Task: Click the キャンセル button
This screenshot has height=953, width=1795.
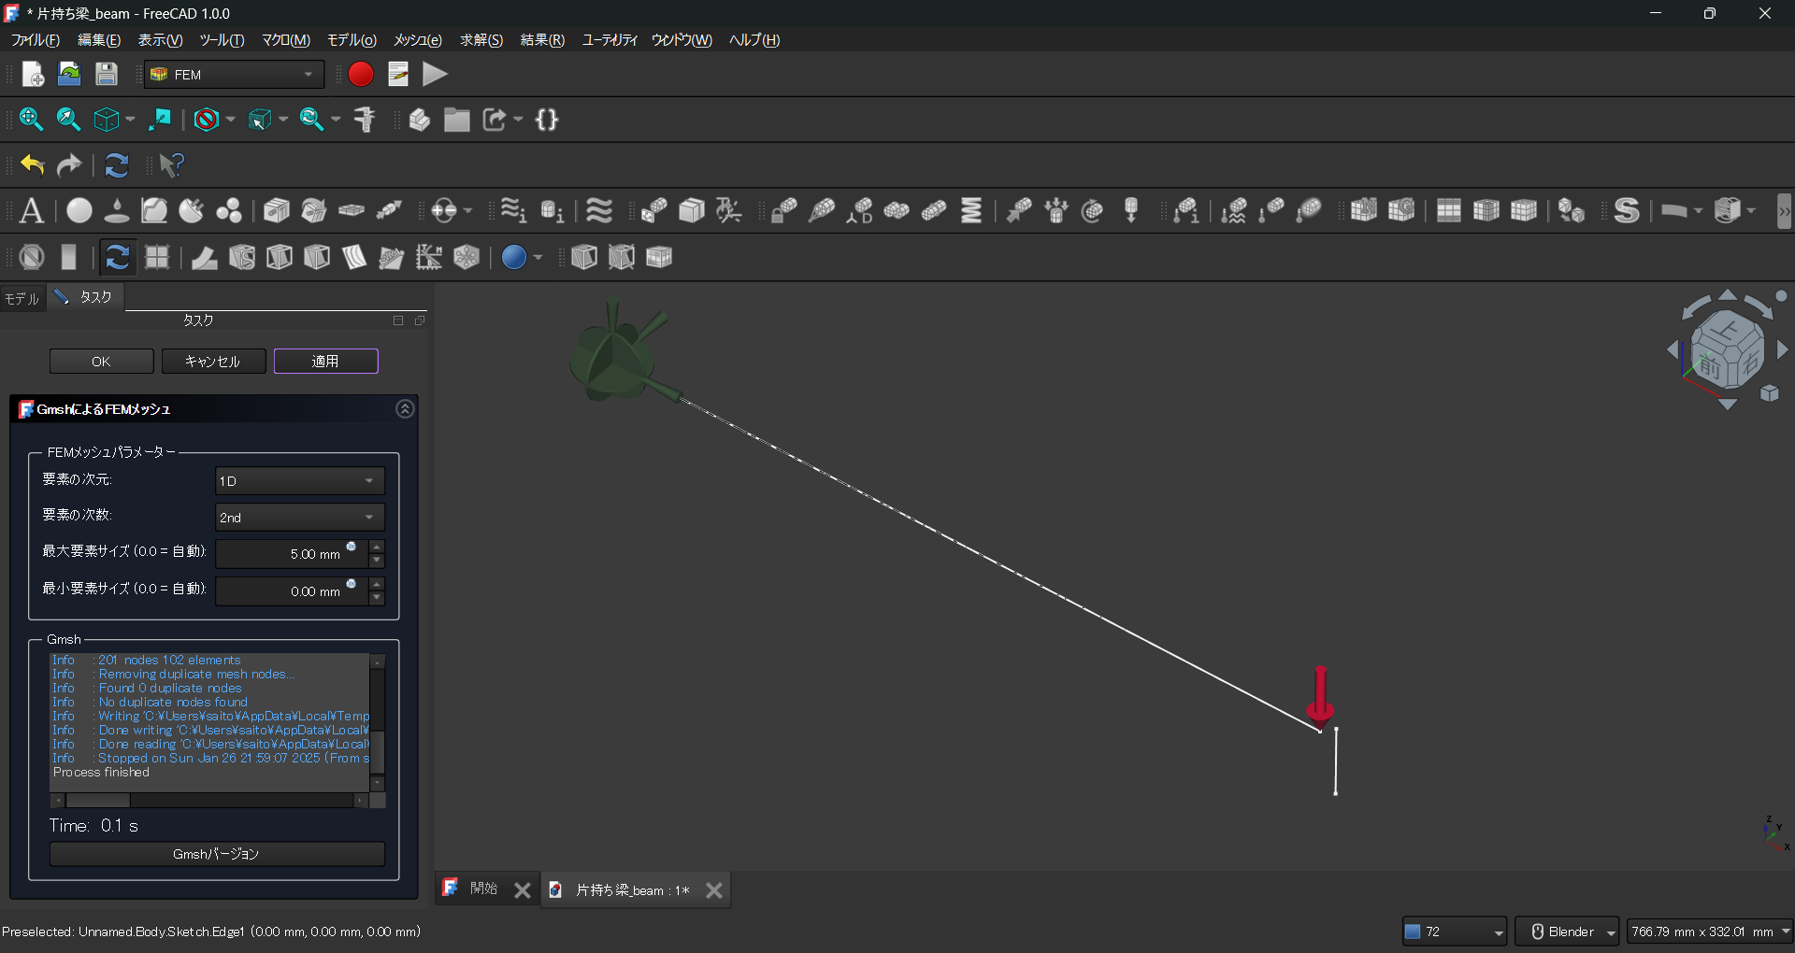Action: pos(213,362)
